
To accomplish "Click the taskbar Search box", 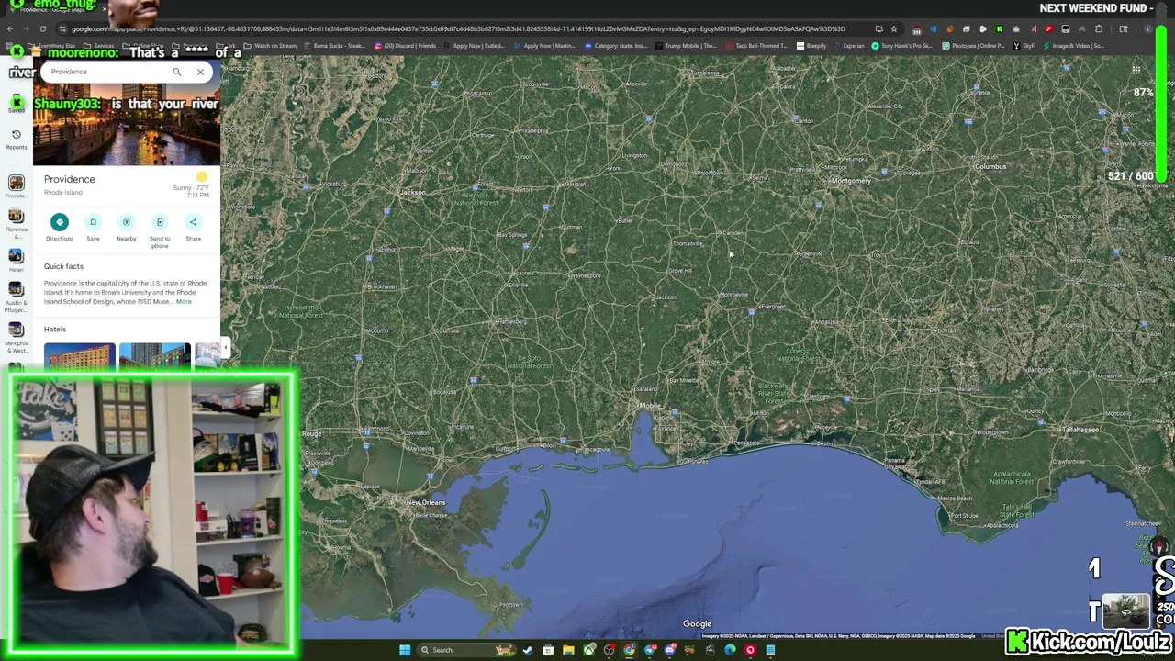I will (x=466, y=650).
